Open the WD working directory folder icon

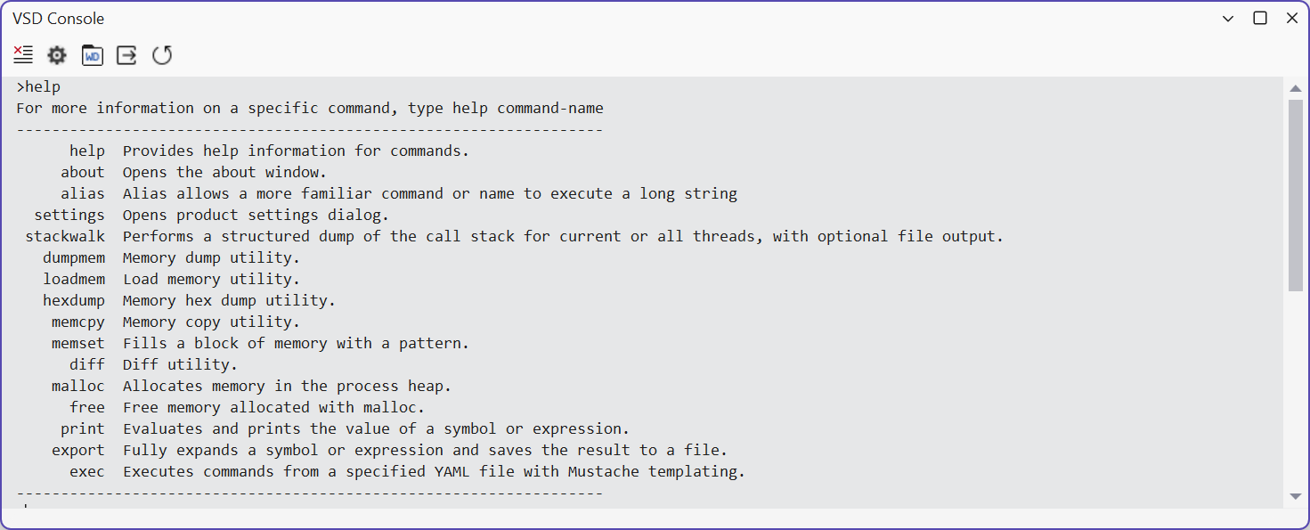point(92,55)
